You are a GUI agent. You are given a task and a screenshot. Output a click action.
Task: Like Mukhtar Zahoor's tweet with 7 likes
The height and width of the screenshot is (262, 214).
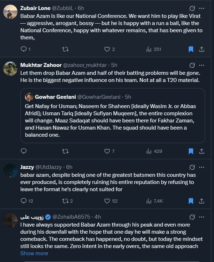(x=107, y=151)
